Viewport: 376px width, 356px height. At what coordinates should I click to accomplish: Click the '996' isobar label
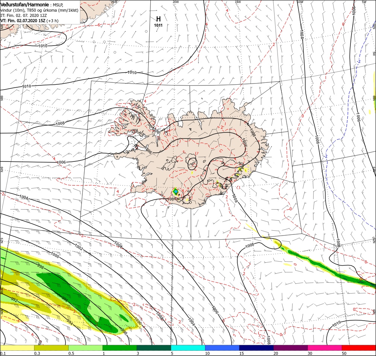[x=65, y=299]
